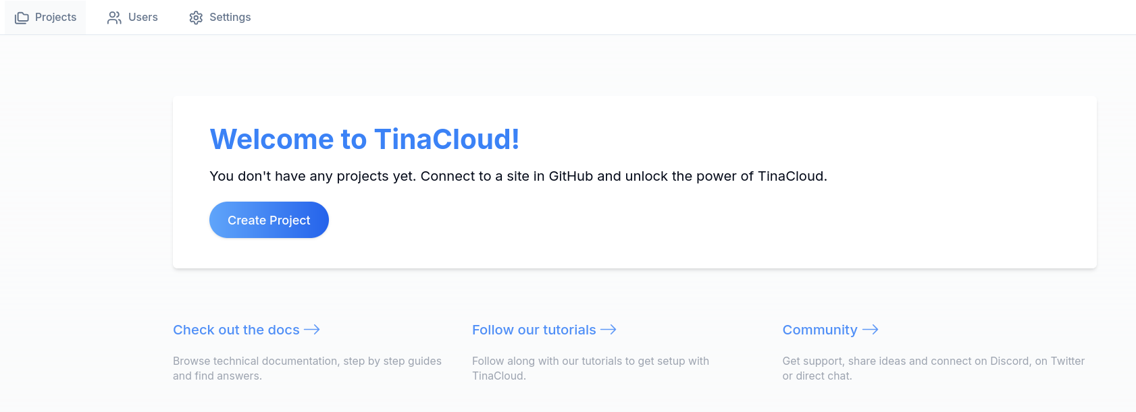1136x412 pixels.
Task: Click the Settings gear icon
Action: click(x=196, y=18)
